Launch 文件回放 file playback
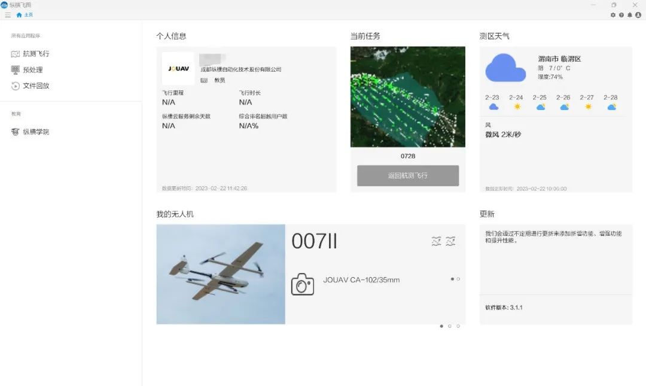 pyautogui.click(x=35, y=86)
